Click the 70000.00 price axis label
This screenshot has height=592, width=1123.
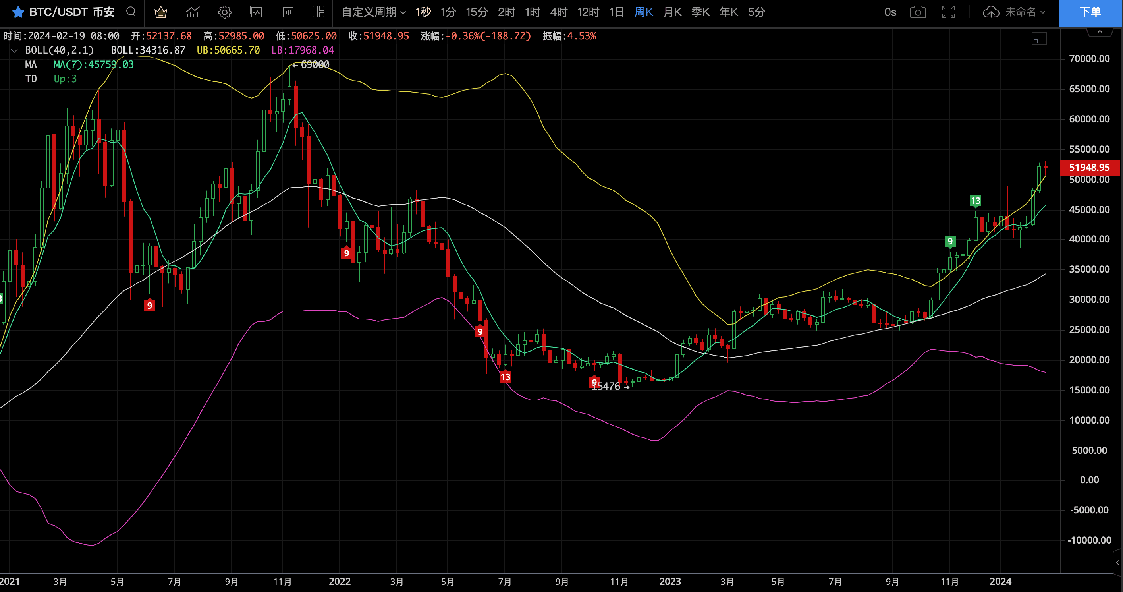tap(1089, 58)
